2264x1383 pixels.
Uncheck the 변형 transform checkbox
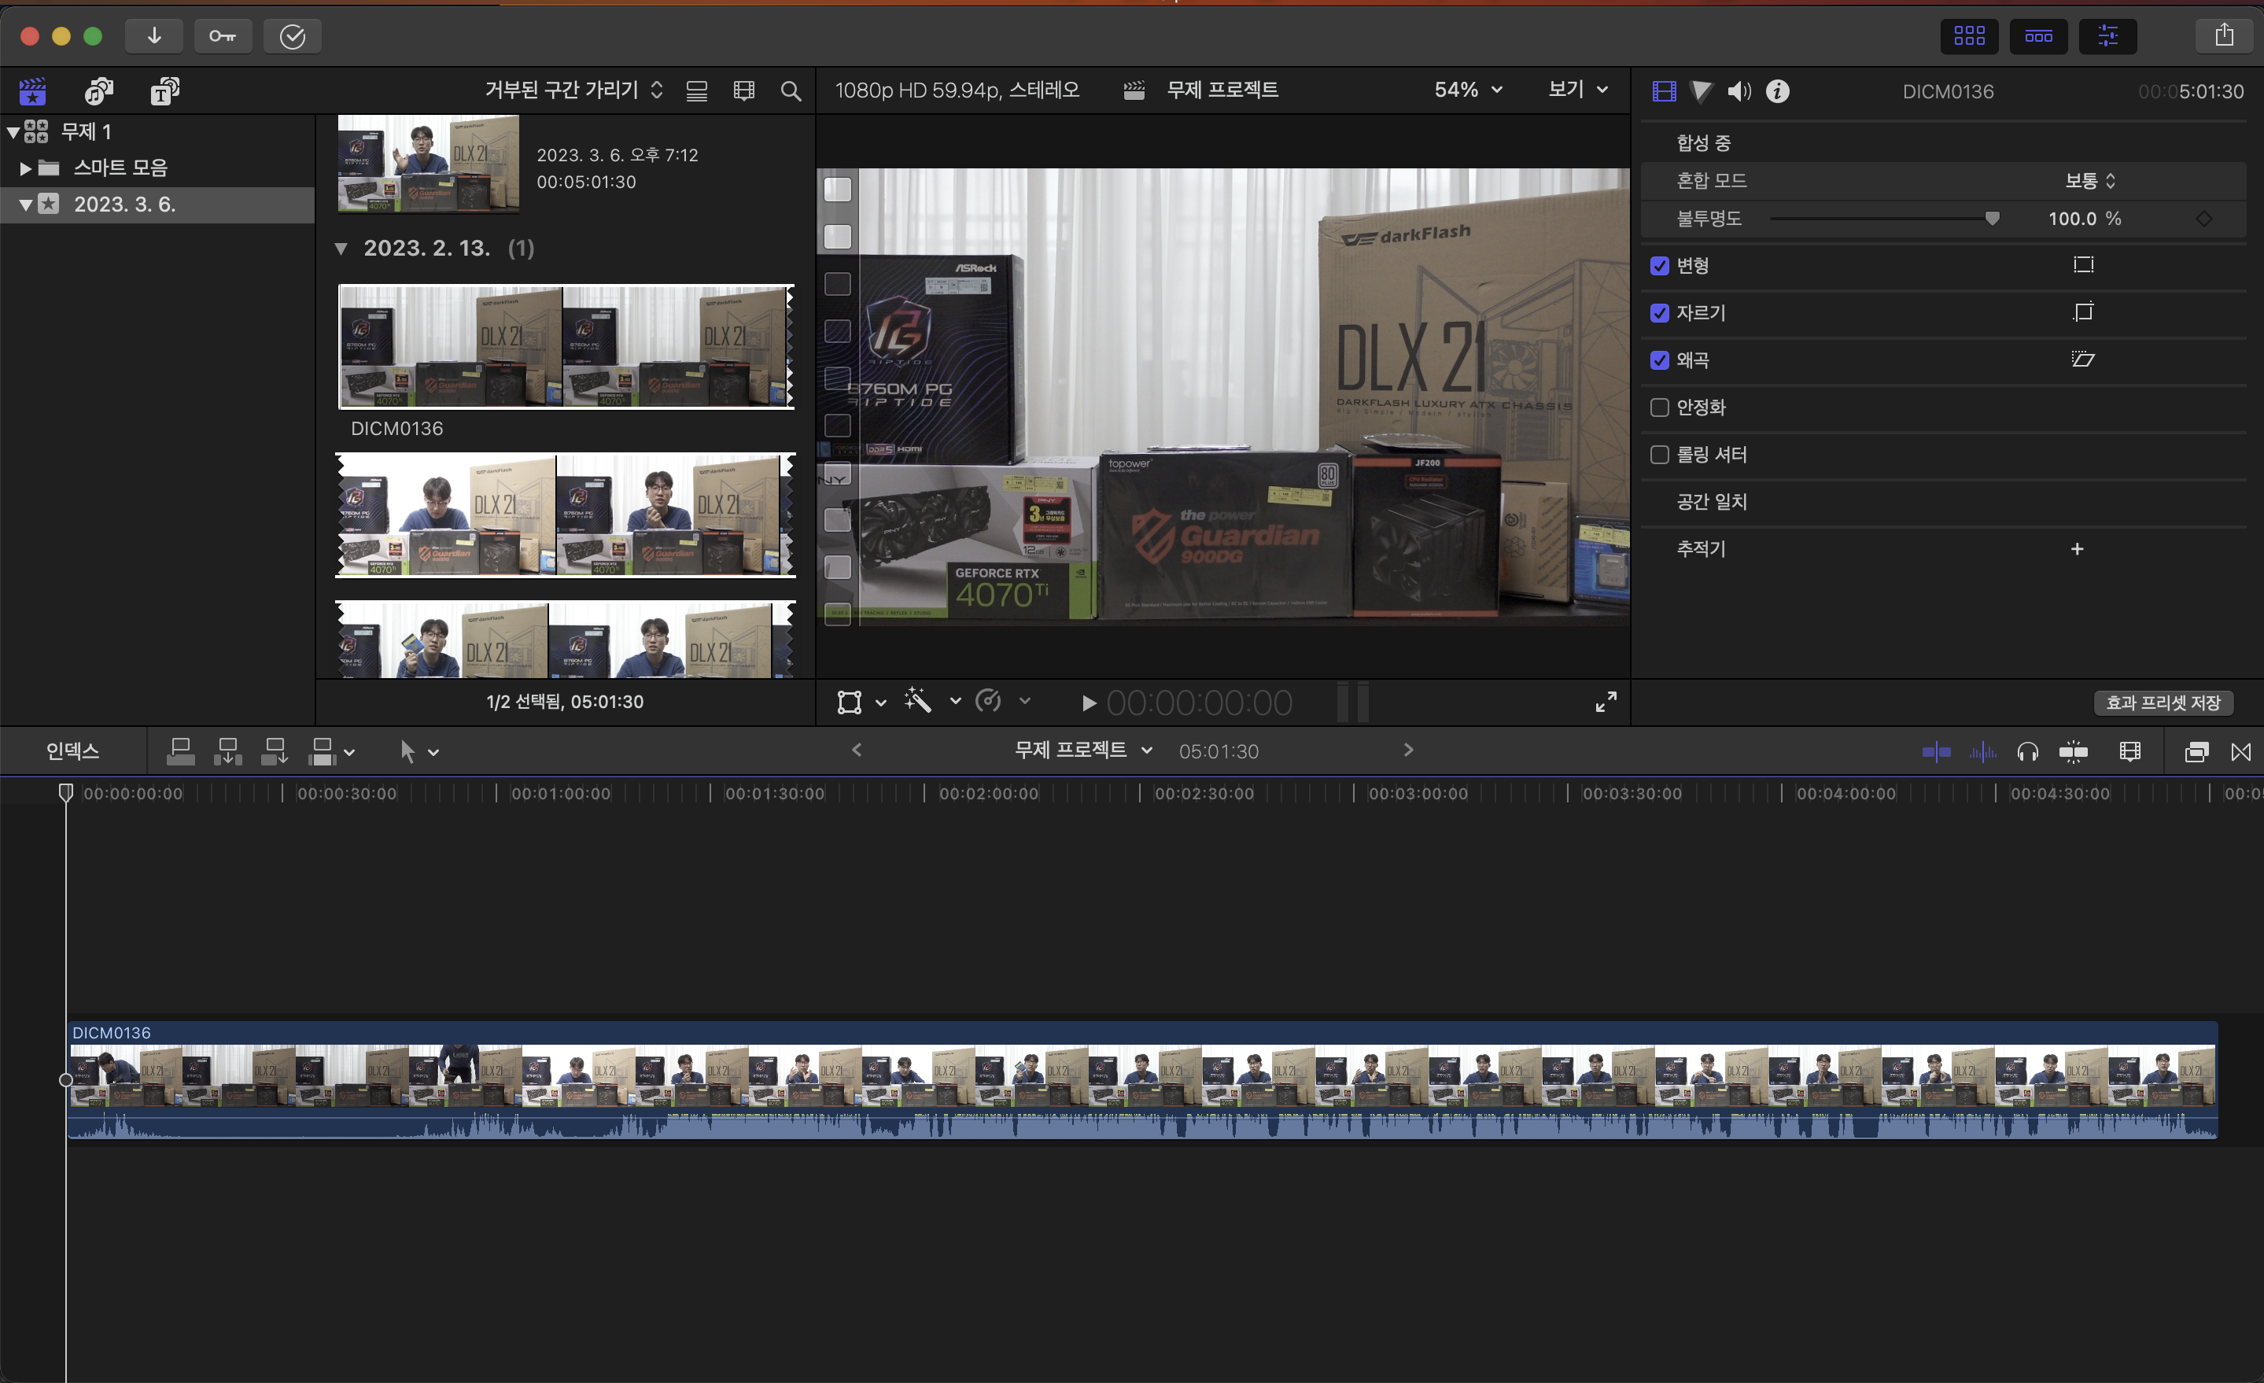pyautogui.click(x=1659, y=266)
